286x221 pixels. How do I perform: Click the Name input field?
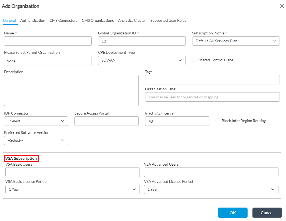coord(48,41)
